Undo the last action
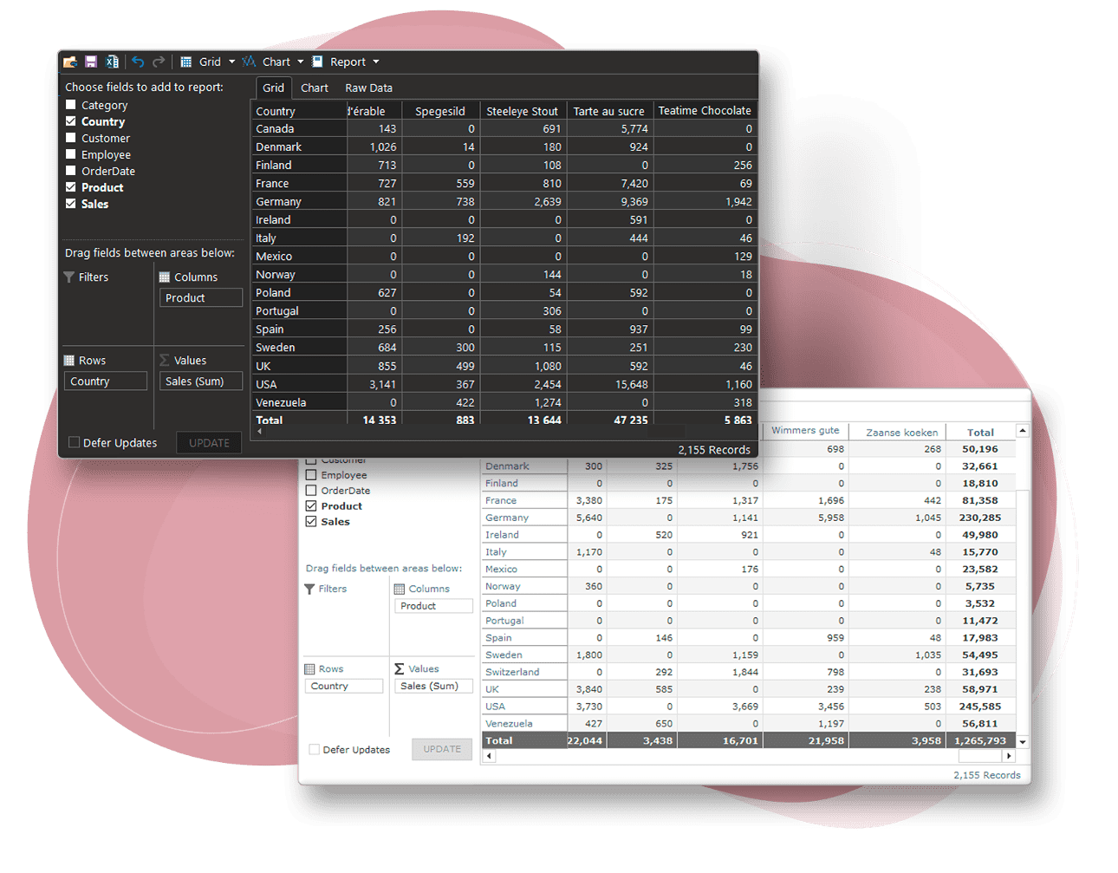1118x873 pixels. [x=137, y=61]
